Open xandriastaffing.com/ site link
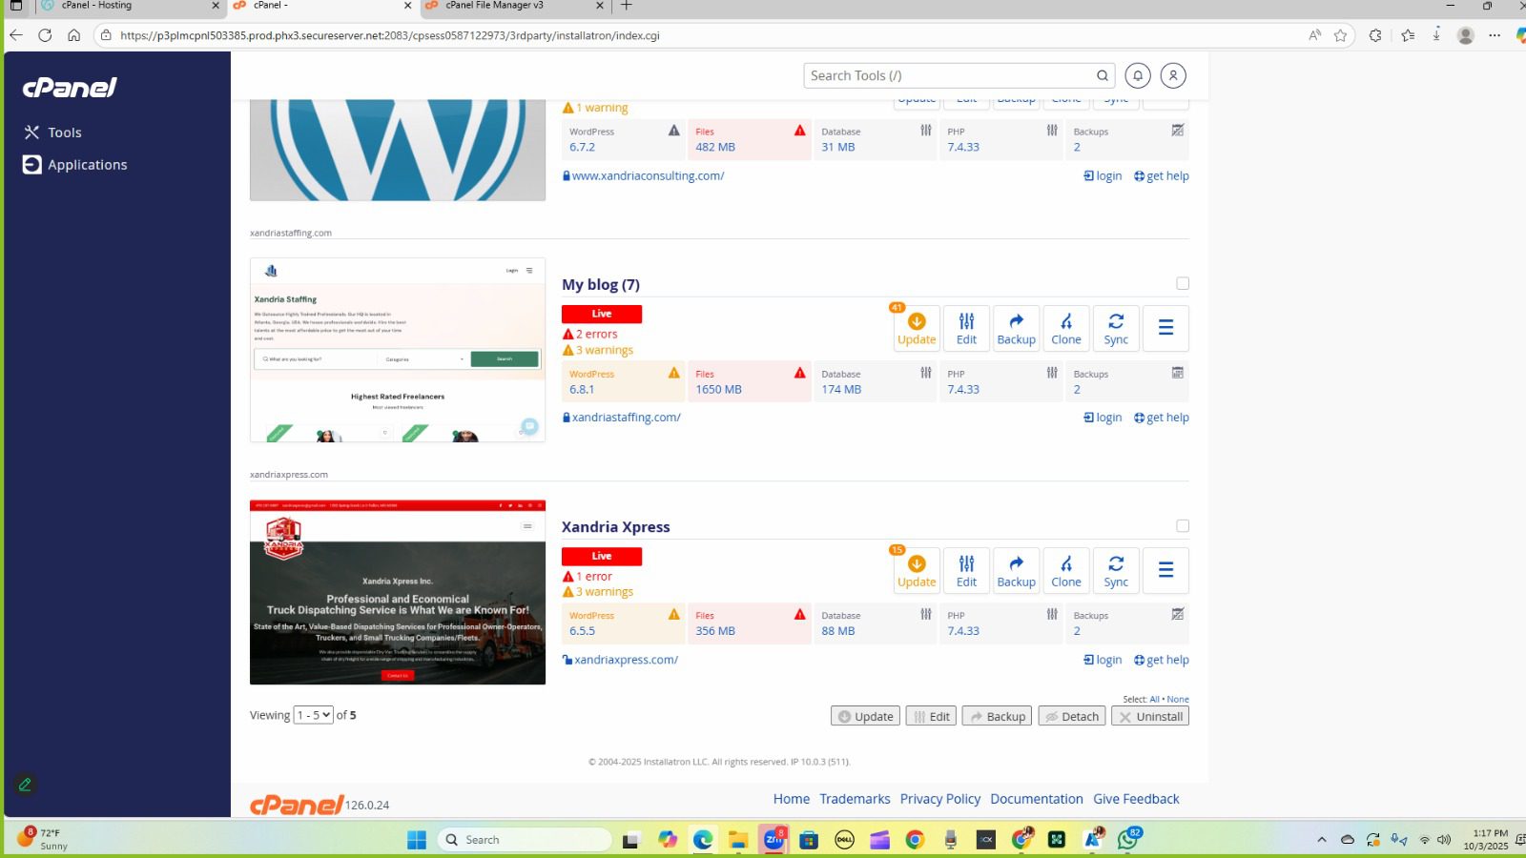 coord(626,418)
